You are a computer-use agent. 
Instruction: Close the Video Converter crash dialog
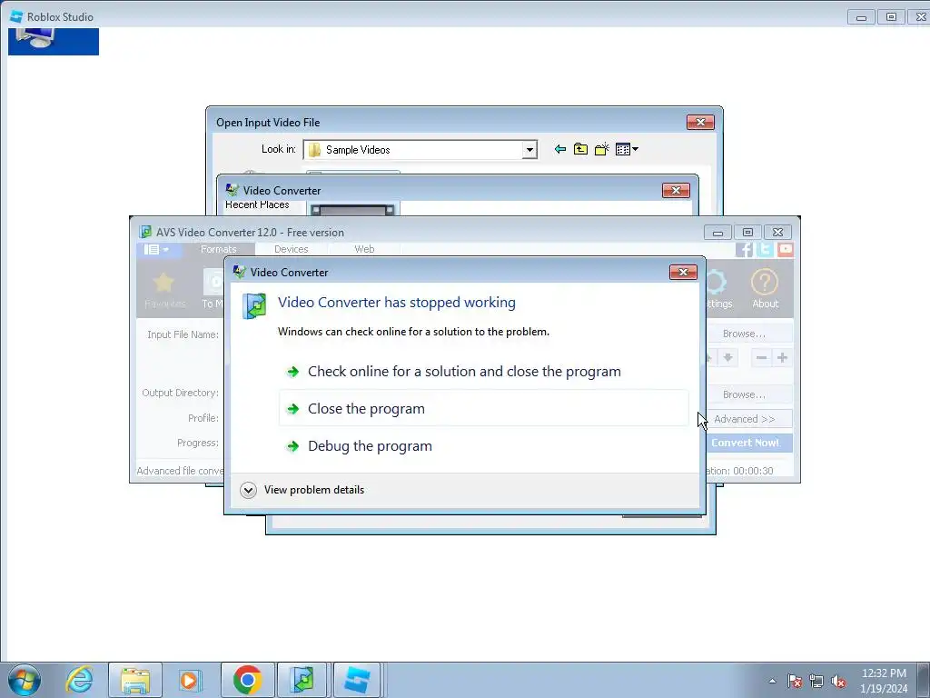(683, 272)
